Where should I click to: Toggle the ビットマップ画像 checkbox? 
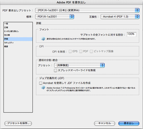click(91, 52)
